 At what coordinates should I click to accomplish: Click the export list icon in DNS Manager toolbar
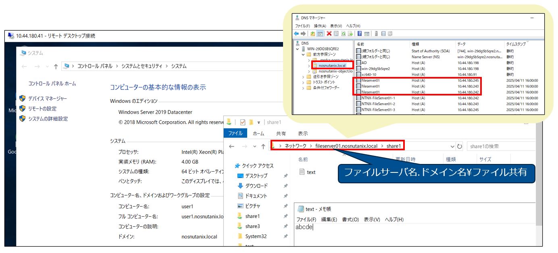[350, 33]
